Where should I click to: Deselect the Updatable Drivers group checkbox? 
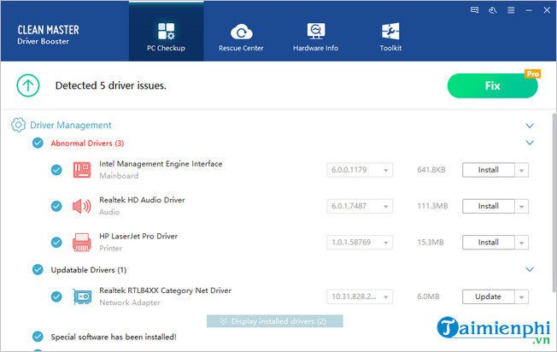click(38, 270)
